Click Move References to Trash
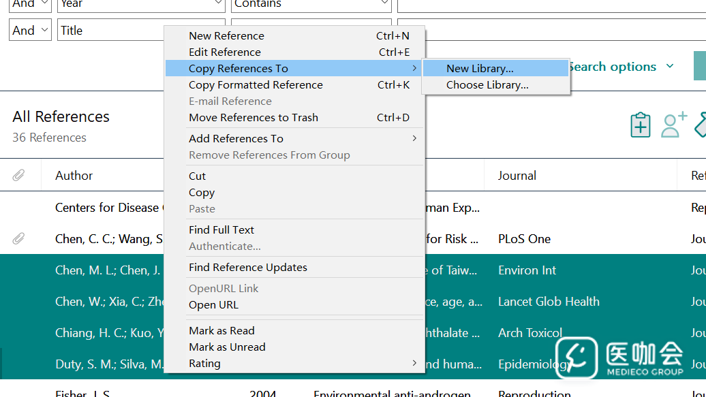The height and width of the screenshot is (397, 706). [254, 118]
